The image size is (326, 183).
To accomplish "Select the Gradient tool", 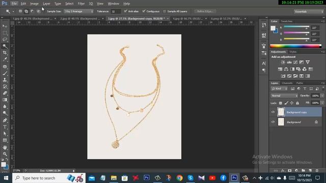I will 5,100.
